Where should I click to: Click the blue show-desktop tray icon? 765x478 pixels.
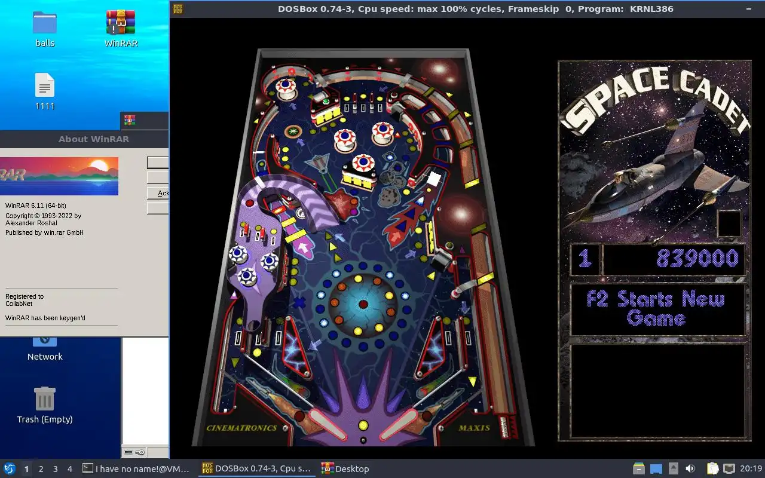[656, 468]
